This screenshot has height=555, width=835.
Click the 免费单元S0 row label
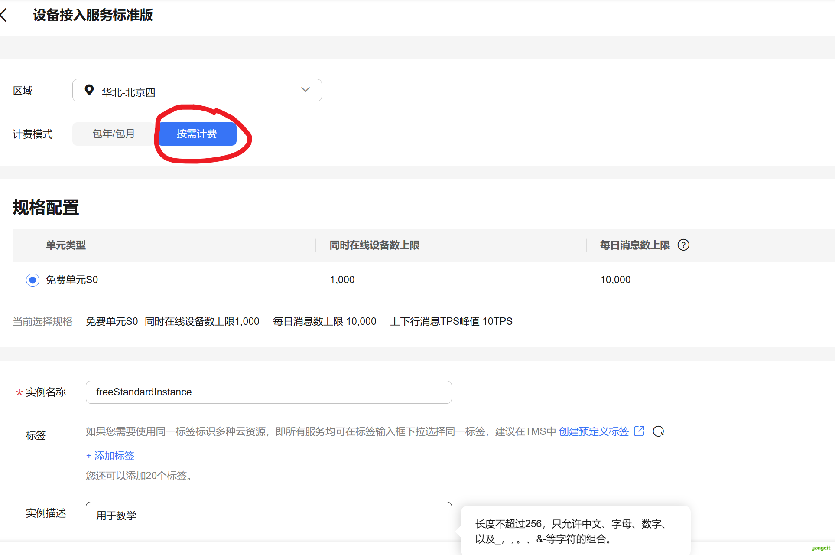[x=72, y=280]
